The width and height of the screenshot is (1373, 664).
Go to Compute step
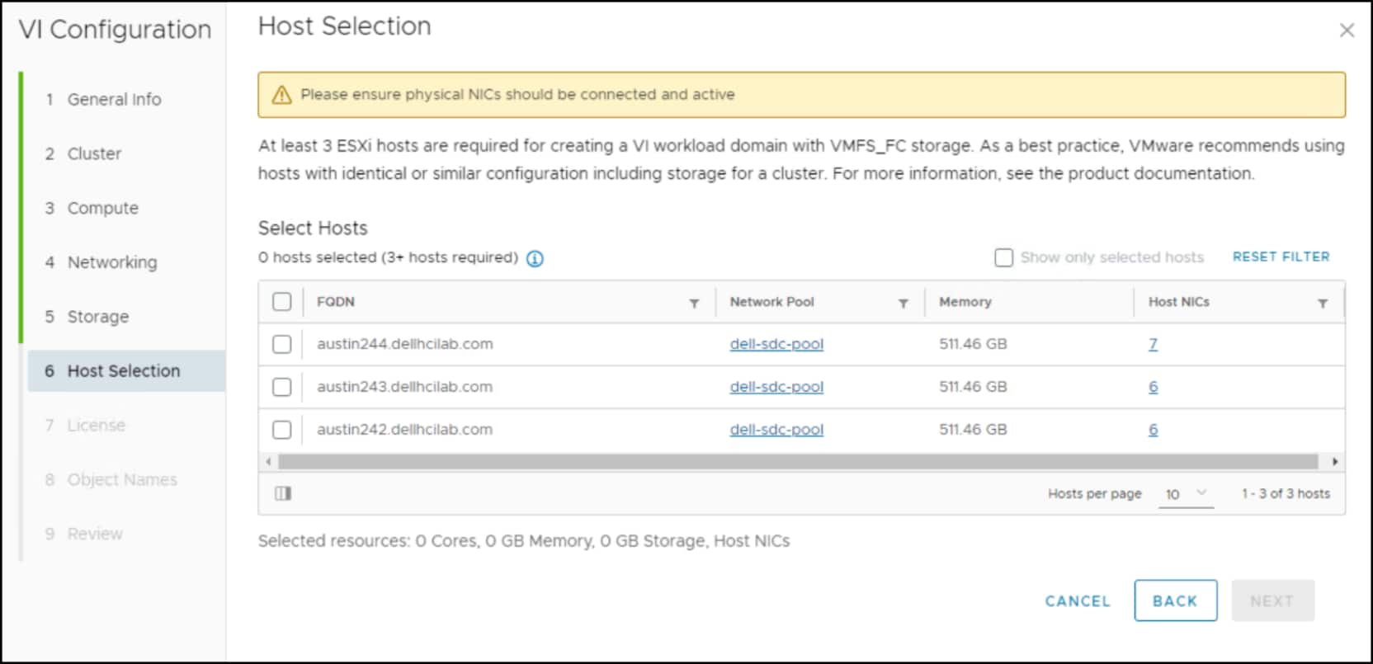coord(92,209)
